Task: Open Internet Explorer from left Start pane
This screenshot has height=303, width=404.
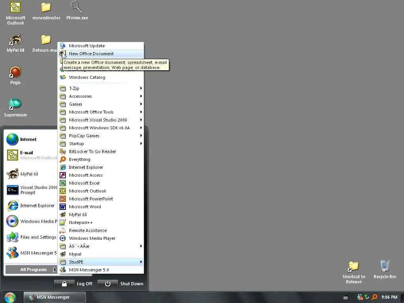Action: click(x=31, y=206)
